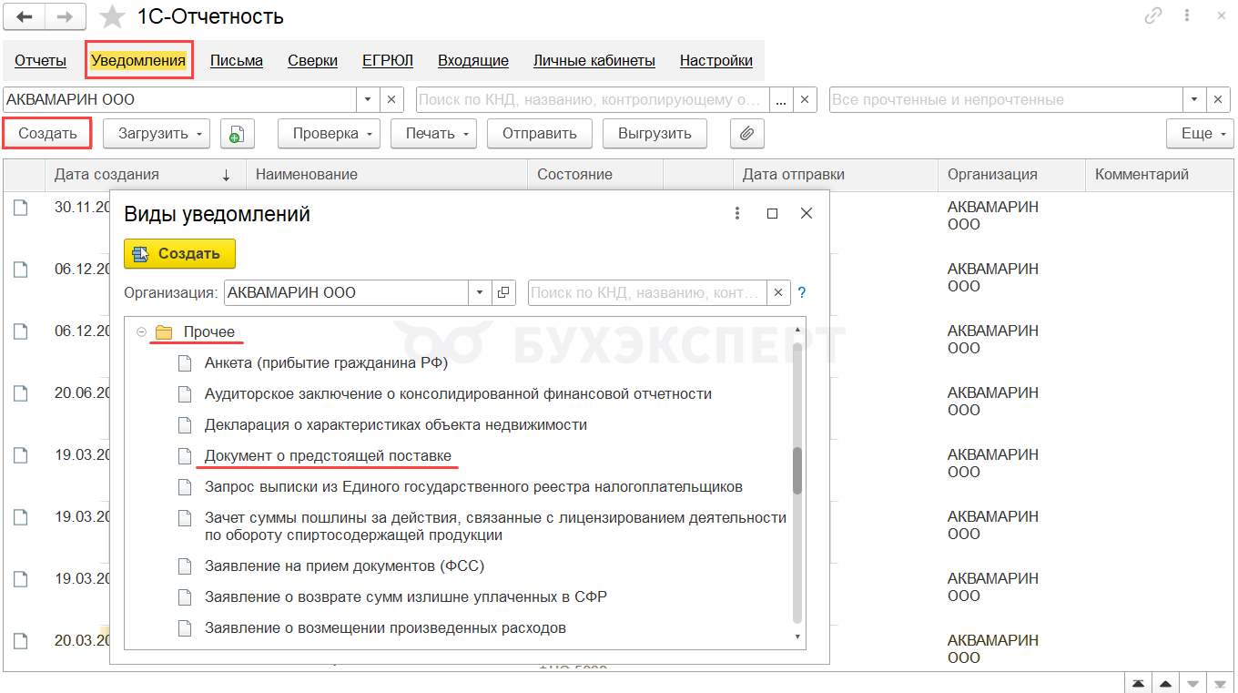Click the document icon beside Аудиторское заключение

point(185,394)
